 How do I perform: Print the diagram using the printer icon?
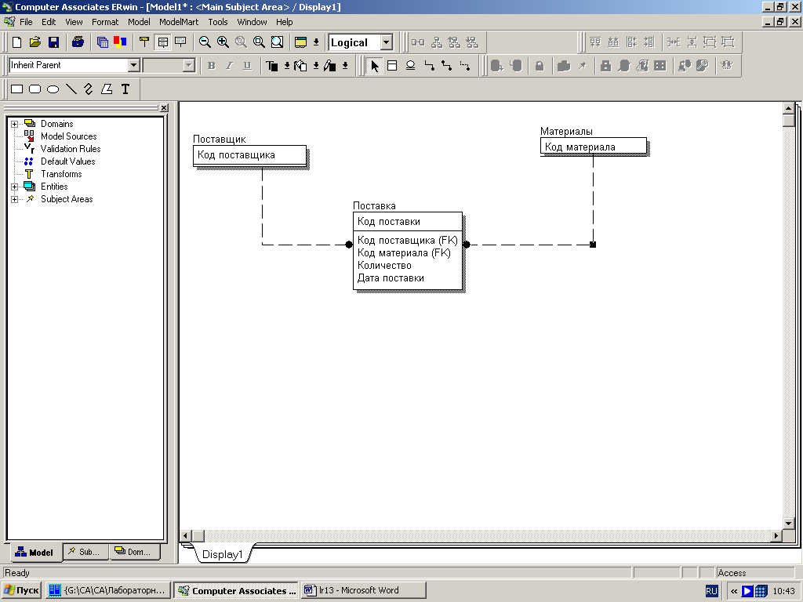click(x=78, y=42)
